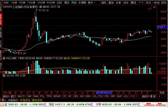
Task: Expand the 更多 period options
Action: [x=91, y=3]
